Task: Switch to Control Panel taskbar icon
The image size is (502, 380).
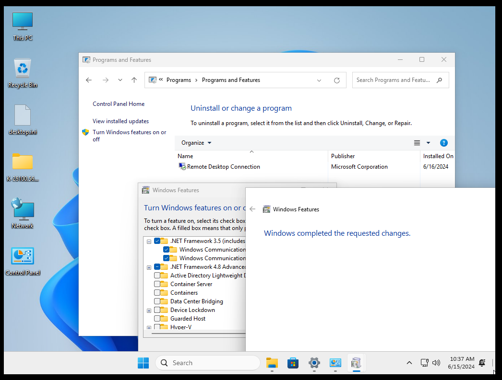Action: click(x=335, y=363)
